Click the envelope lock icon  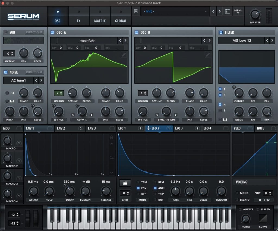coord(112,137)
